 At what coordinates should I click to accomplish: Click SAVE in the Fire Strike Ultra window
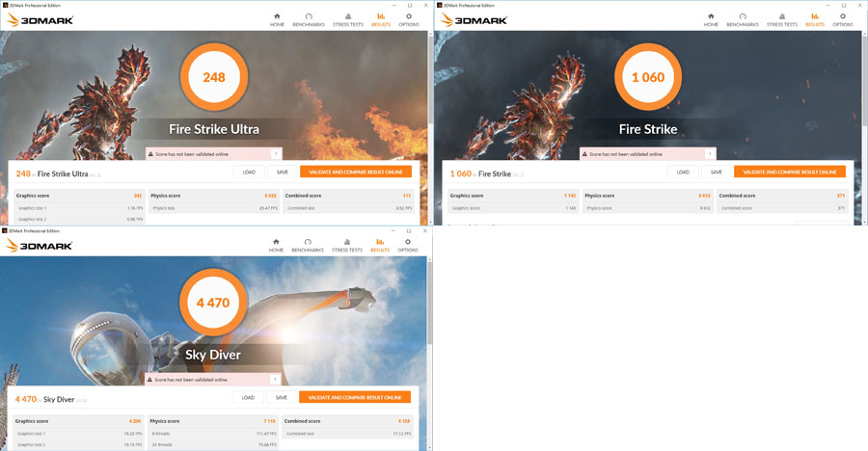tap(283, 172)
